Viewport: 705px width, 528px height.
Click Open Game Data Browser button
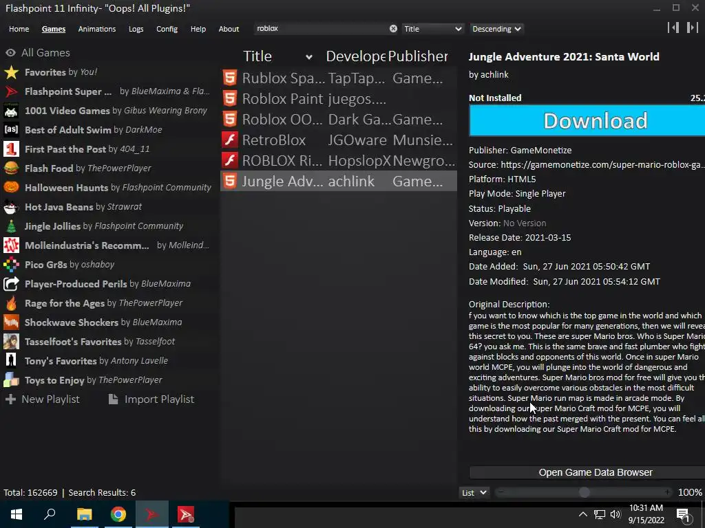click(x=587, y=472)
